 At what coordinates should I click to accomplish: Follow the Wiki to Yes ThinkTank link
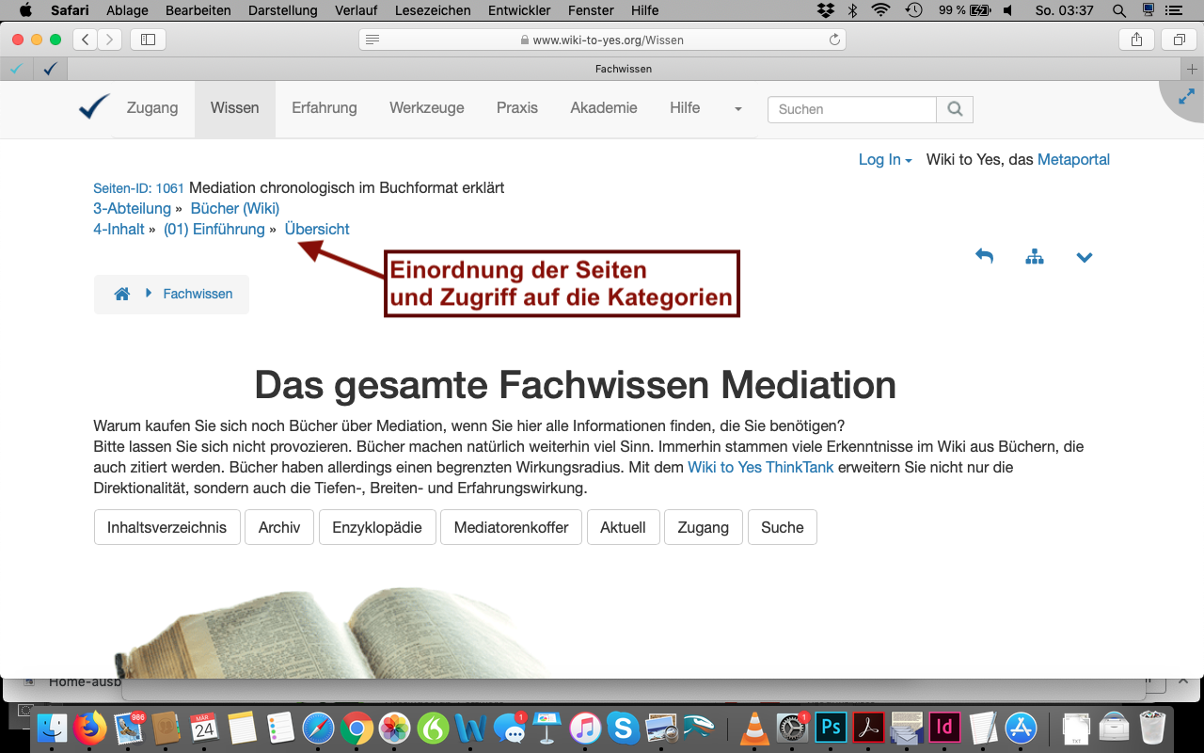coord(760,467)
